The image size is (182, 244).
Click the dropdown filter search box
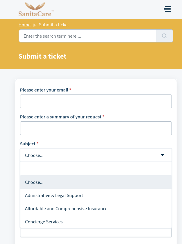tap(96, 169)
